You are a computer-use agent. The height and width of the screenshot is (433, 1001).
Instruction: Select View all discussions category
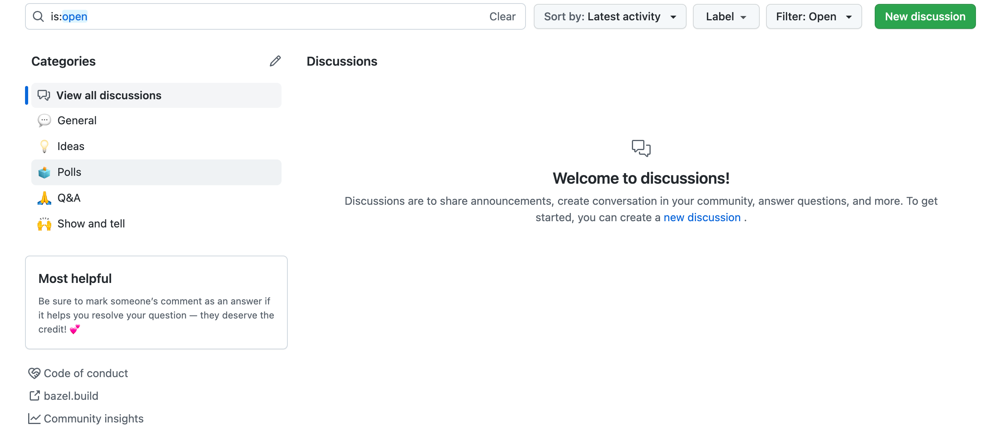pos(156,95)
